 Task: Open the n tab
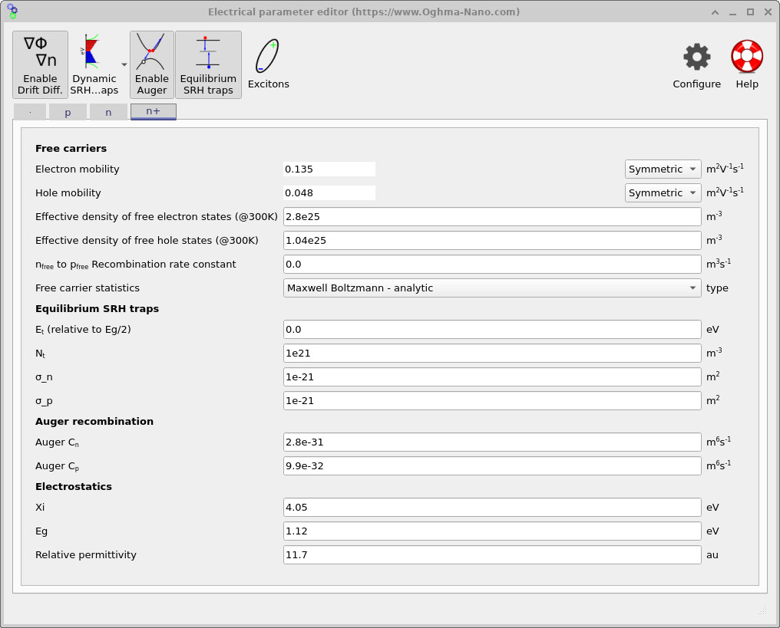(108, 110)
